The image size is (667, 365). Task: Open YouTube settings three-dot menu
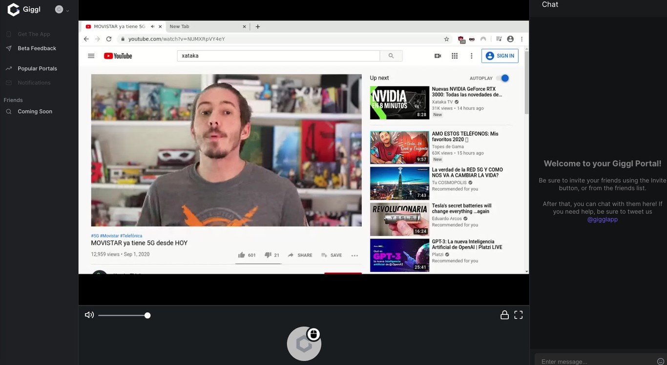click(x=471, y=56)
